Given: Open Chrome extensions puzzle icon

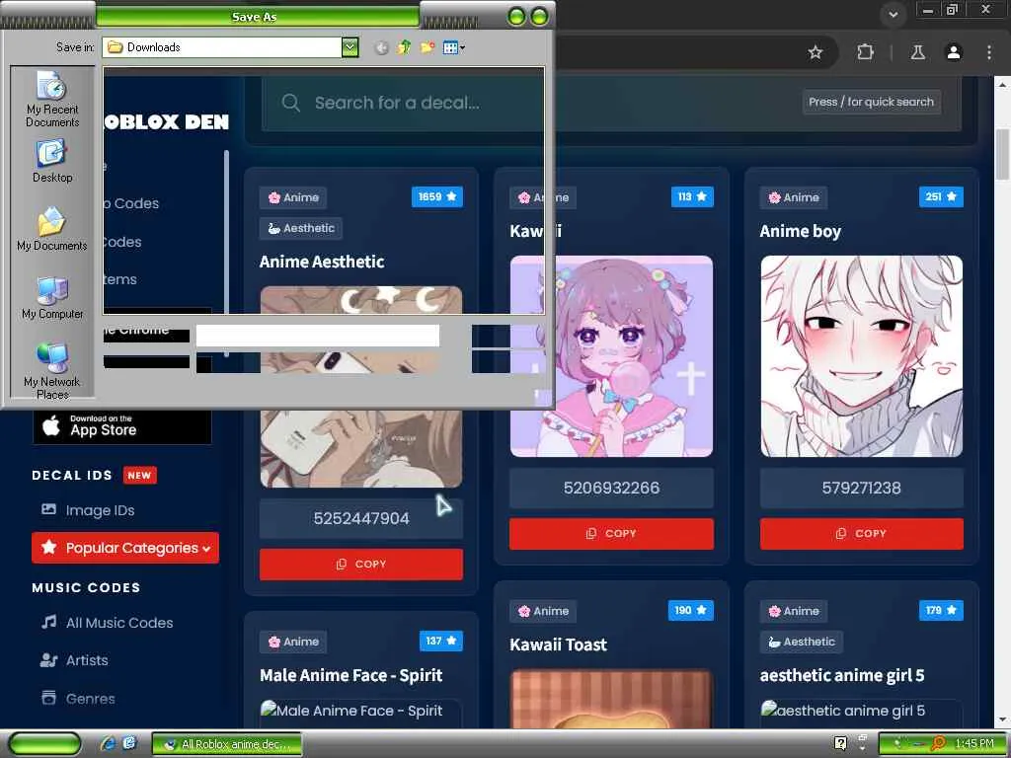Looking at the screenshot, I should [865, 52].
